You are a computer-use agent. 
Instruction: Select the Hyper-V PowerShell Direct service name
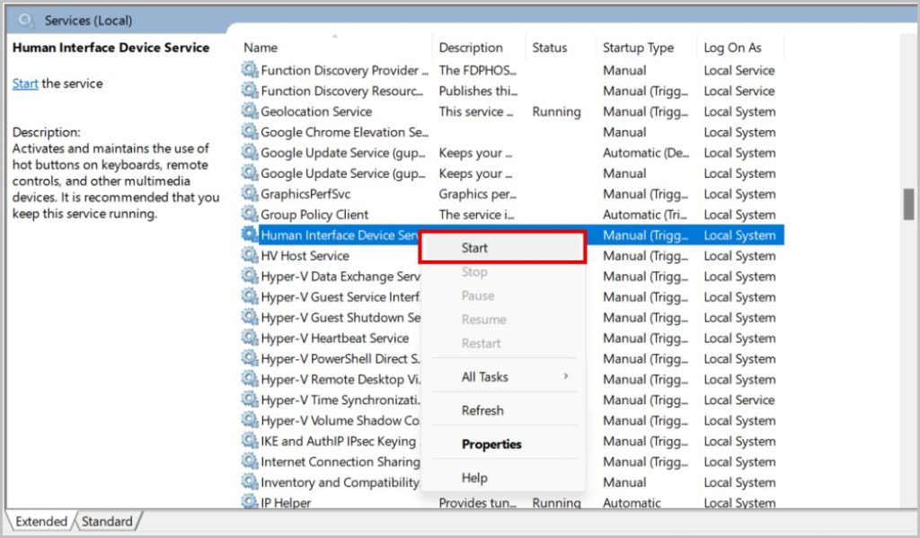coord(341,359)
